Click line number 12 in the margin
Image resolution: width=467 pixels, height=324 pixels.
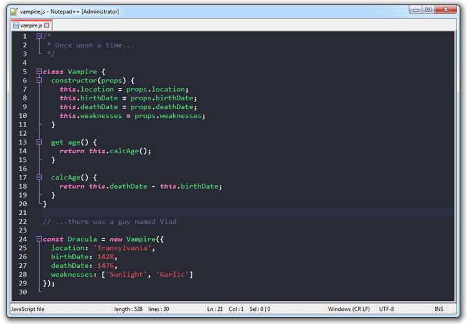pos(22,133)
